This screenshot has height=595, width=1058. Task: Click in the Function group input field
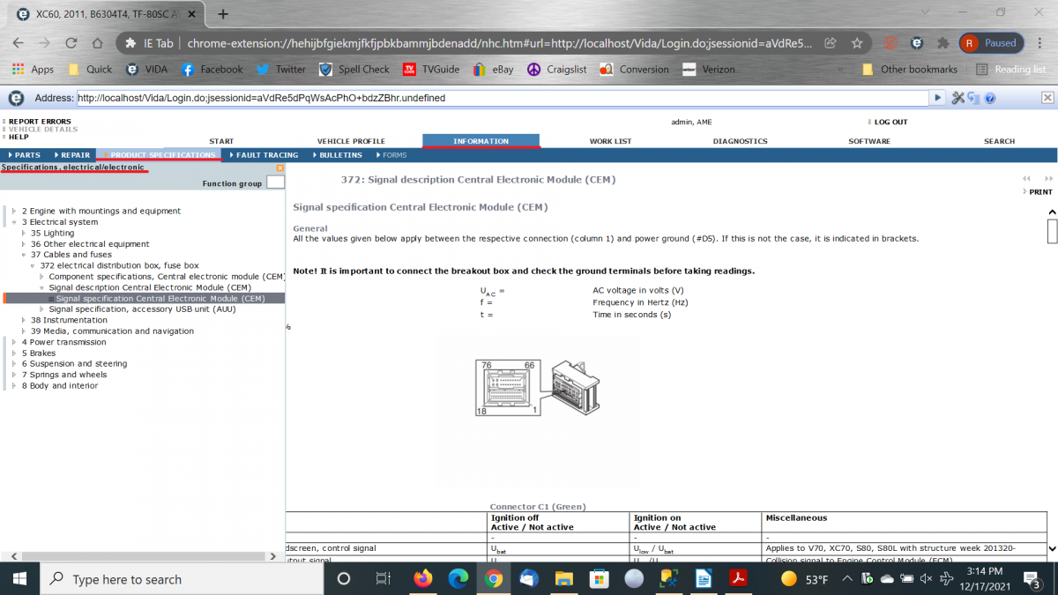[275, 182]
